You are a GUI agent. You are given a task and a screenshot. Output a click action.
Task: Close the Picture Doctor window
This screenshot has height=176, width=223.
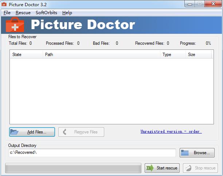[x=213, y=4]
